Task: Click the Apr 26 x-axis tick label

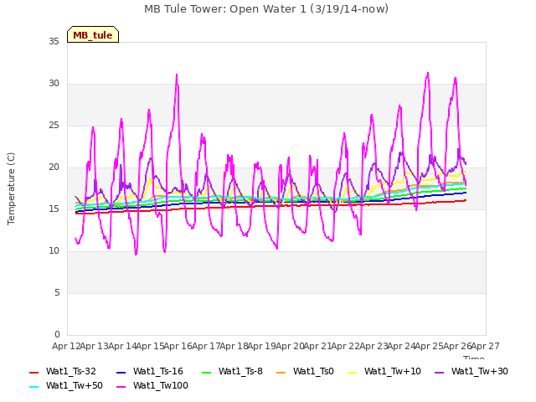Action: (457, 347)
